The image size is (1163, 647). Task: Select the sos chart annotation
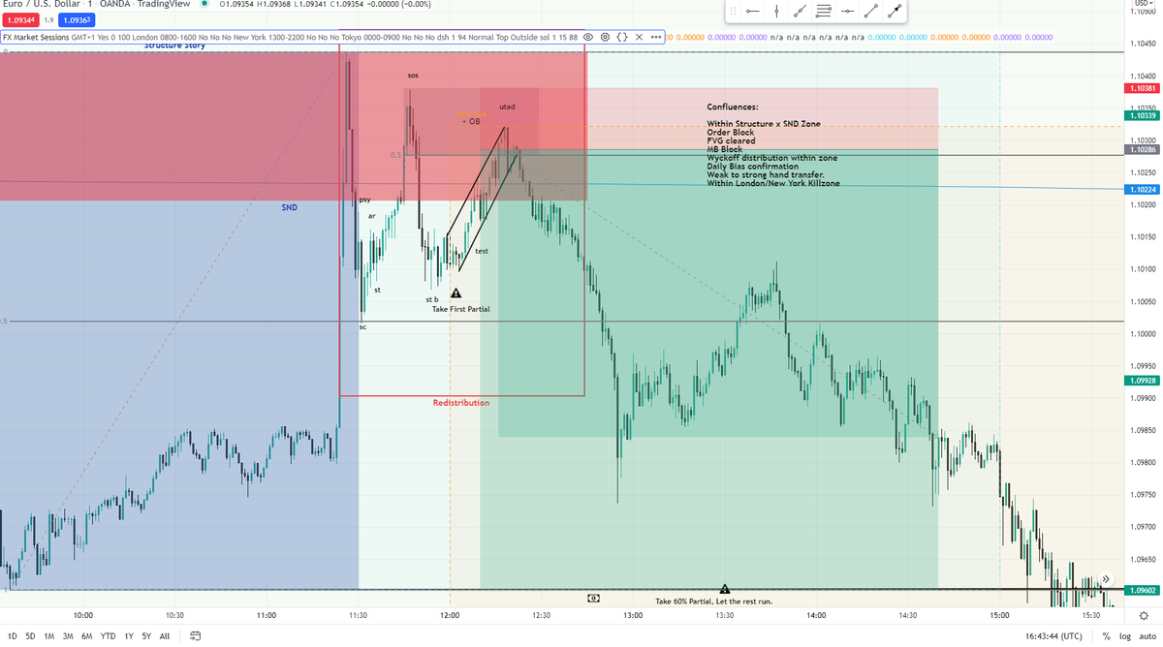(413, 75)
